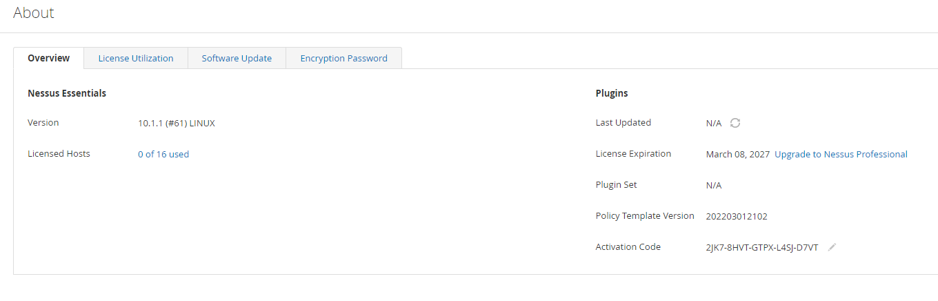Viewport: 938px width, 301px height.
Task: Click the Last Updated label
Action: pos(623,123)
